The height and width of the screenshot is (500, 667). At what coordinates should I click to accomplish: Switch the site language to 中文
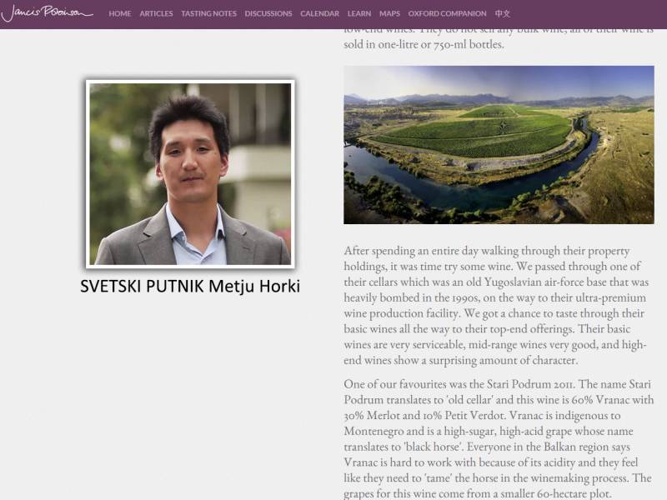(x=503, y=14)
